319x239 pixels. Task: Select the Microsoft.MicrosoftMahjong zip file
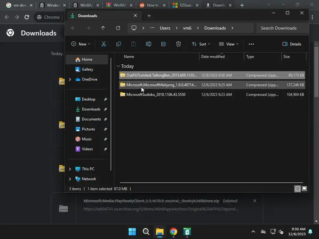212,85
